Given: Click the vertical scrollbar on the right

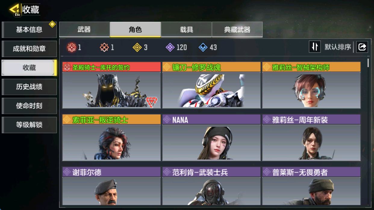Looking at the screenshot, I should click(x=368, y=63).
